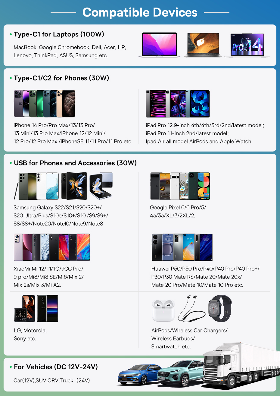Image resolution: width=280 pixels, height=396 pixels.
Task: Select the white truck image
Action: click(x=241, y=365)
